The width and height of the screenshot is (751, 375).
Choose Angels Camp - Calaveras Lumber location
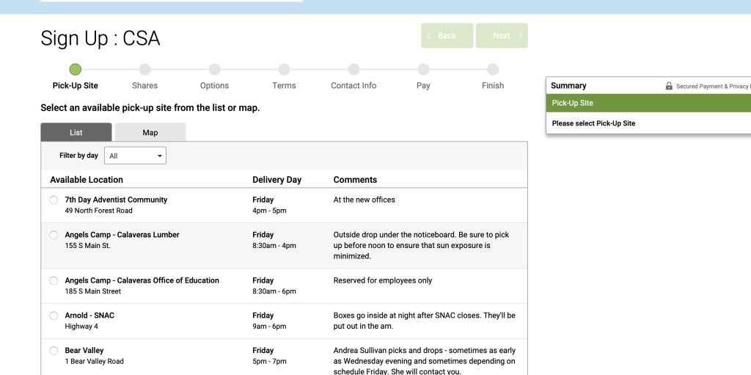(54, 236)
